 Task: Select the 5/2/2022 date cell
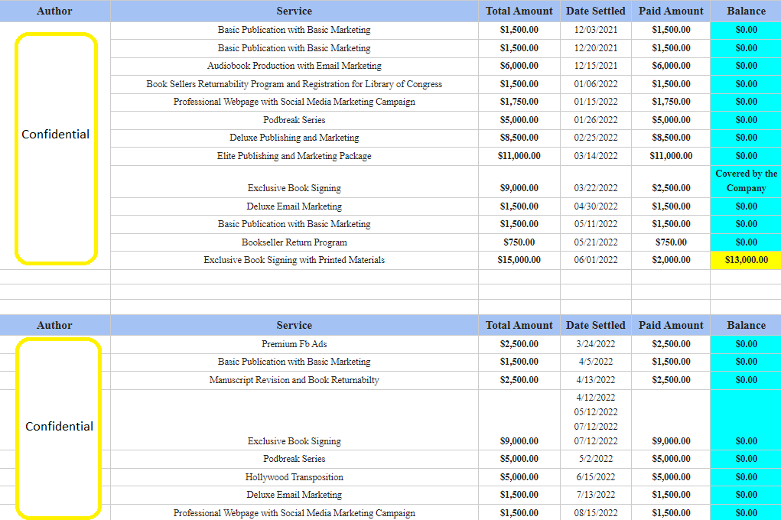[596, 459]
